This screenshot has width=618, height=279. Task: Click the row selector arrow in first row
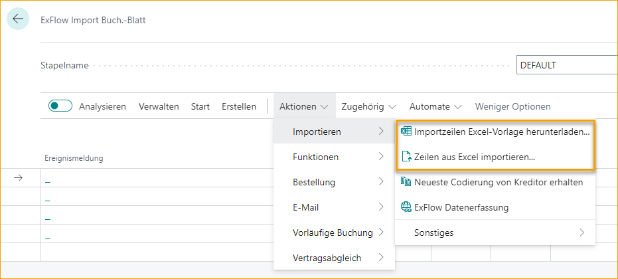coord(18,178)
